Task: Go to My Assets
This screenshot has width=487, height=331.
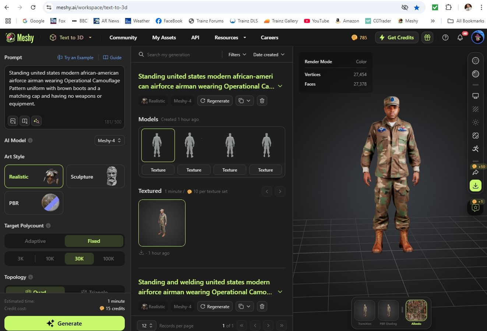Action: (164, 37)
